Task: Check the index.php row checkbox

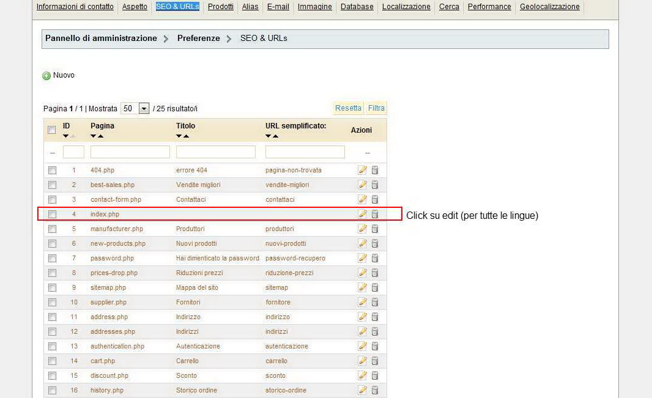Action: tap(52, 214)
